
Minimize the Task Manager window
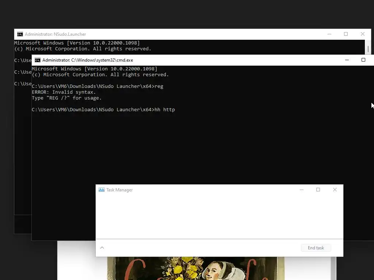(302, 190)
